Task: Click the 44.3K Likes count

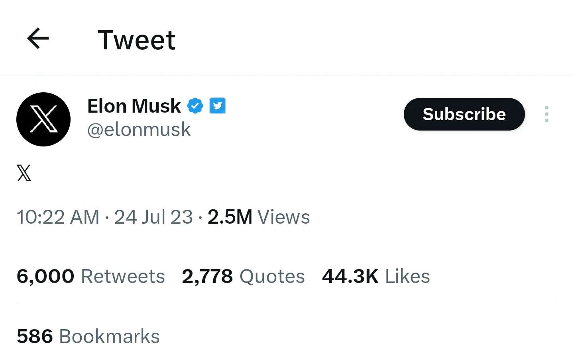Action: click(376, 276)
